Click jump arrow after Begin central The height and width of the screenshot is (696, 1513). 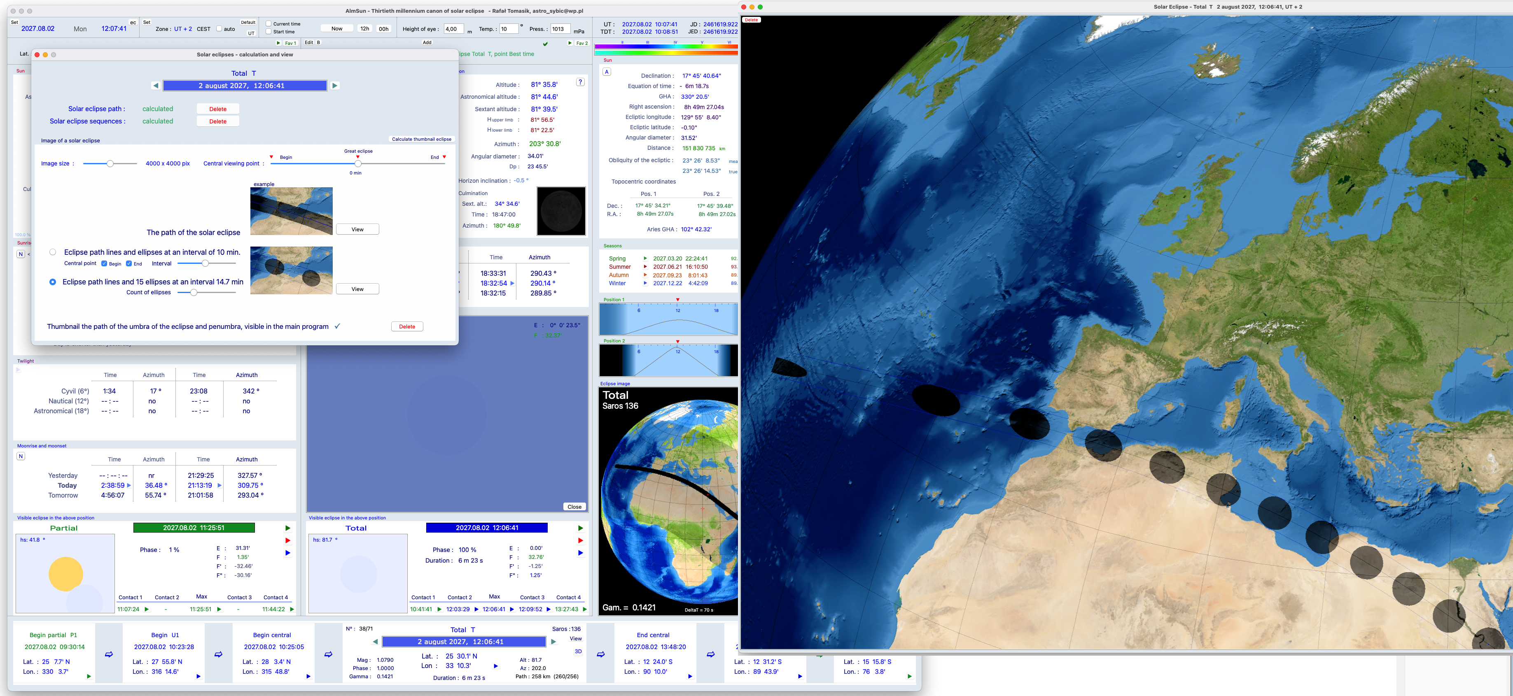point(328,654)
